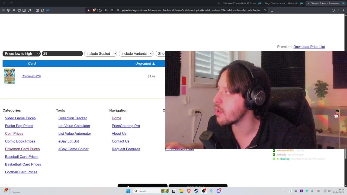
Task: Click the Rotom ex card thumbnail
Action: point(9,76)
